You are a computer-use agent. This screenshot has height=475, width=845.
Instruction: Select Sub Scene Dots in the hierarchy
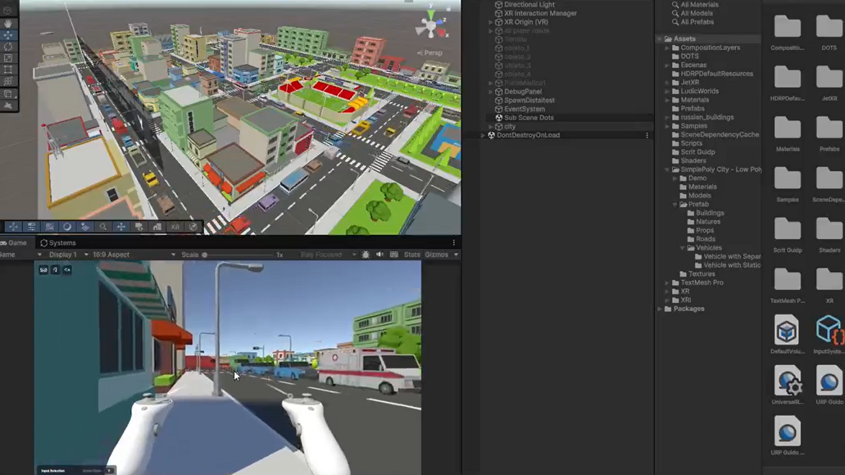tap(528, 118)
